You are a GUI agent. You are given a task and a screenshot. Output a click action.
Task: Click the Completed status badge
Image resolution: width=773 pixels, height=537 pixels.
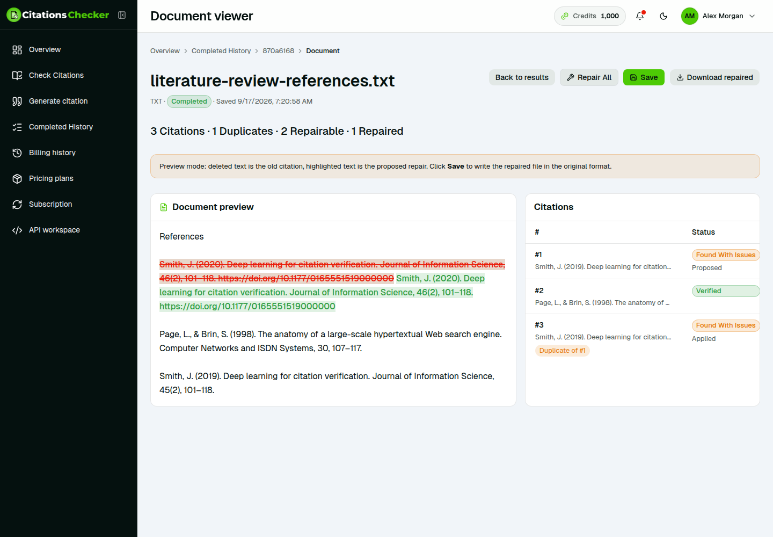(x=189, y=101)
